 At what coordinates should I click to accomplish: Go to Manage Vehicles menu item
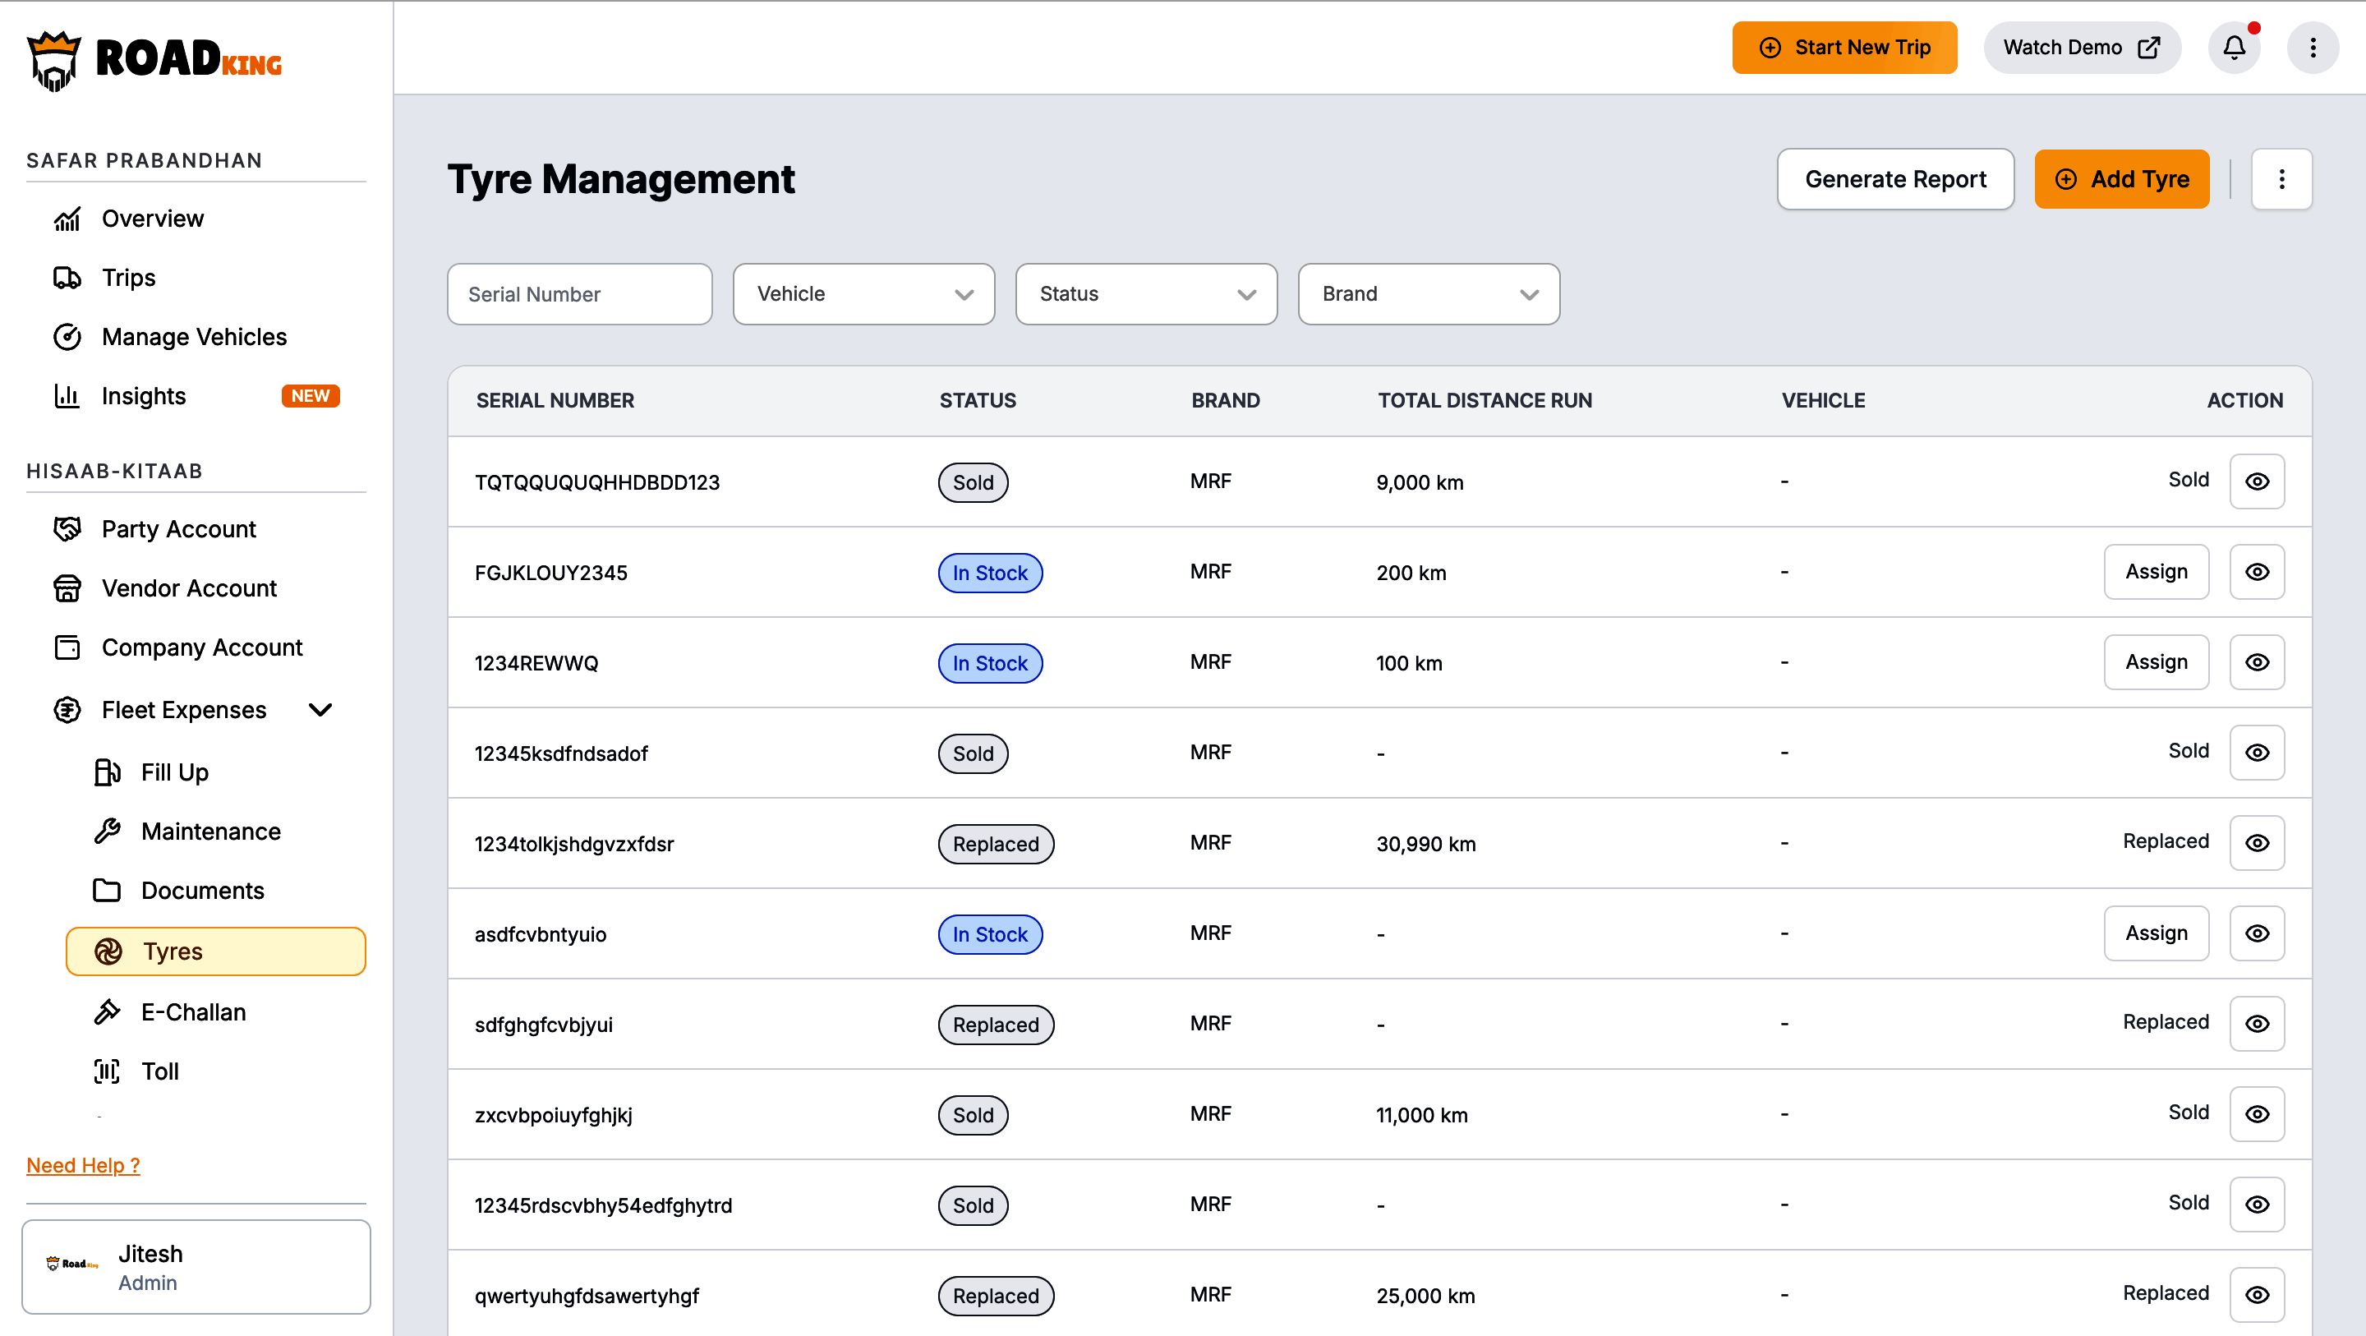[x=195, y=336]
